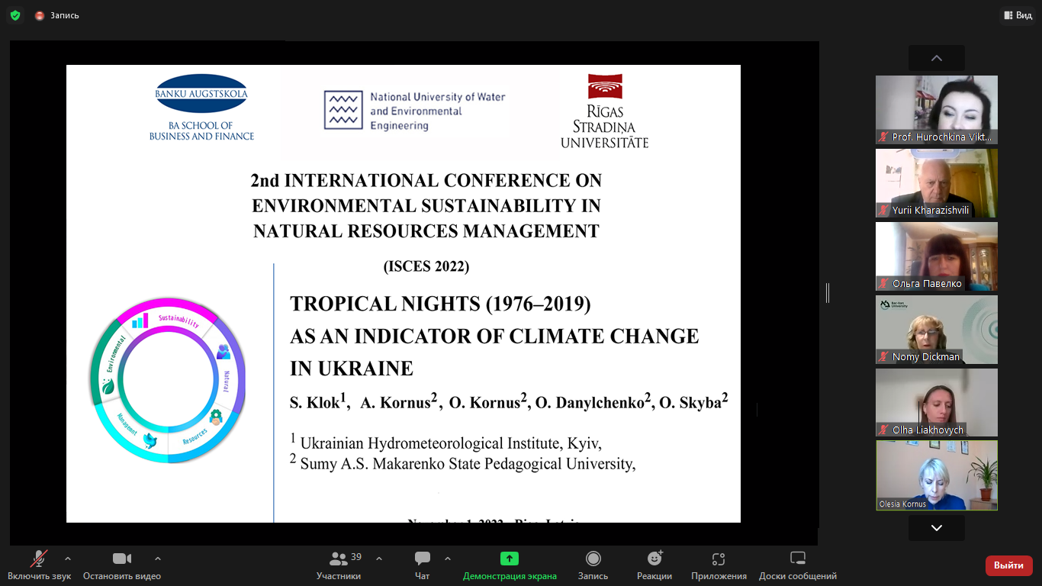1042x586 pixels.
Task: Open the Reactions emoji menu
Action: [x=654, y=559]
